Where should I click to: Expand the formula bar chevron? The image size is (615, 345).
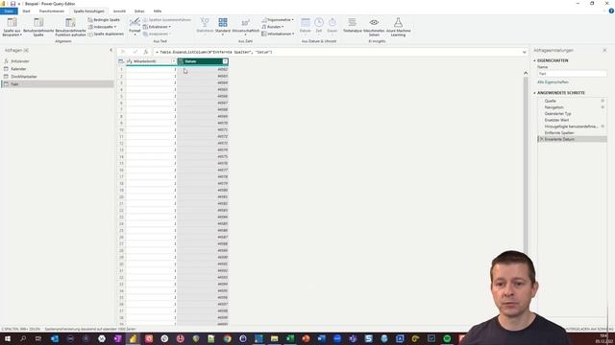point(525,52)
